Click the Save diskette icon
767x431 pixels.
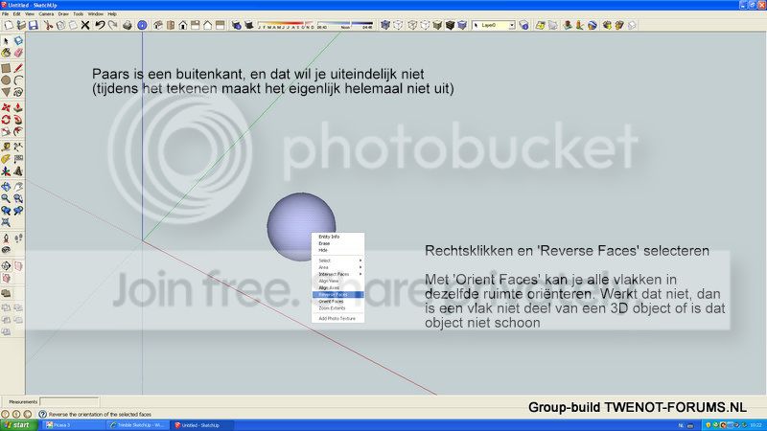click(34, 25)
